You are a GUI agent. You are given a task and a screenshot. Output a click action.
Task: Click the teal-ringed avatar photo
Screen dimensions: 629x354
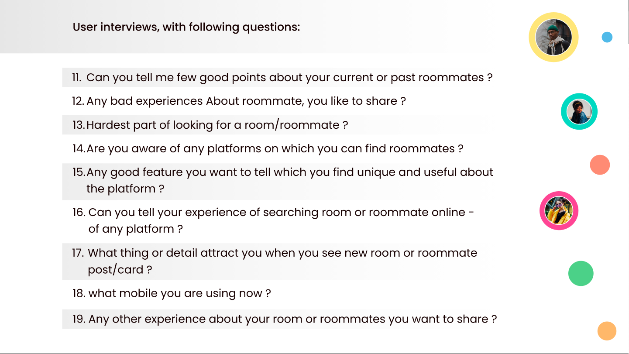click(x=579, y=111)
